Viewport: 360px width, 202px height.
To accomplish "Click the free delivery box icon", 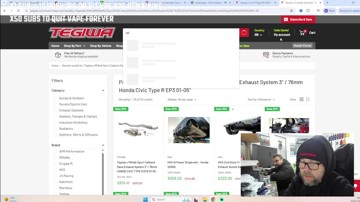I will pos(58,55).
